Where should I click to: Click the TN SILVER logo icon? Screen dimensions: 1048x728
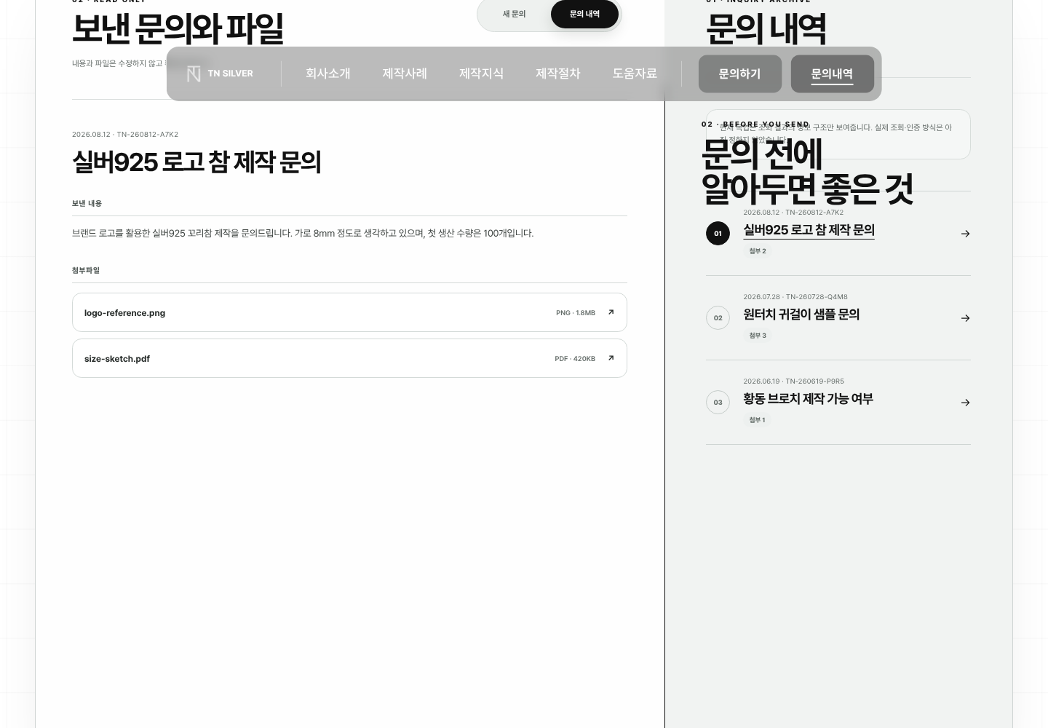click(x=194, y=74)
